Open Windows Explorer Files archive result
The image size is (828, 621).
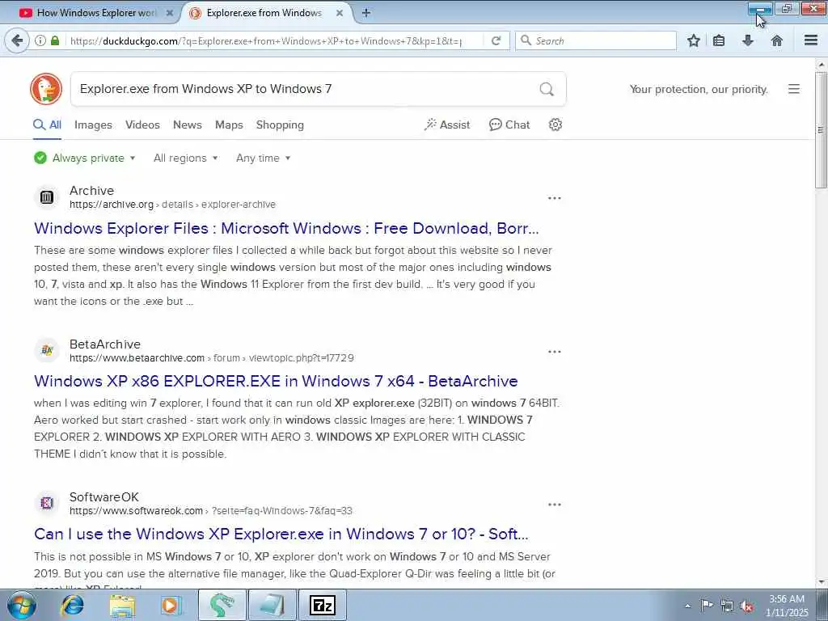286,228
